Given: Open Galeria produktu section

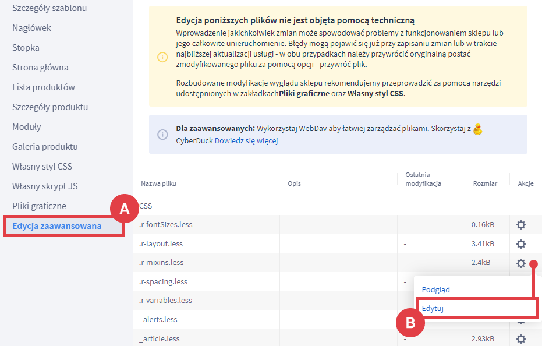Looking at the screenshot, I should (x=45, y=147).
